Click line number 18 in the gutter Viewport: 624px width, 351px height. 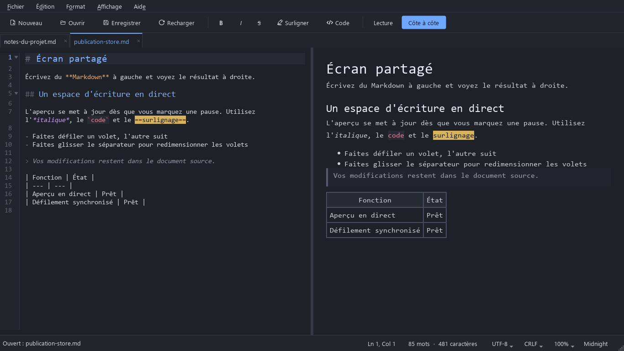tap(8, 210)
